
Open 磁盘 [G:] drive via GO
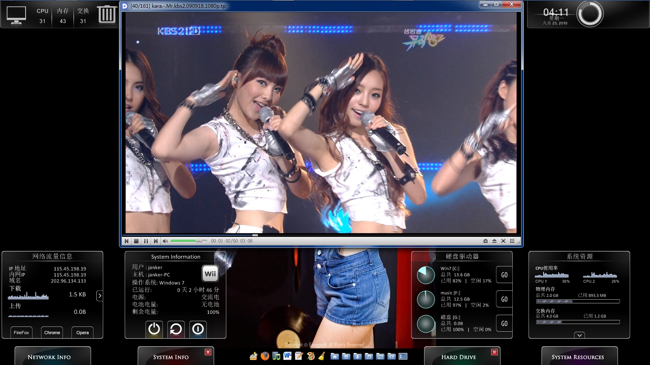(x=504, y=324)
